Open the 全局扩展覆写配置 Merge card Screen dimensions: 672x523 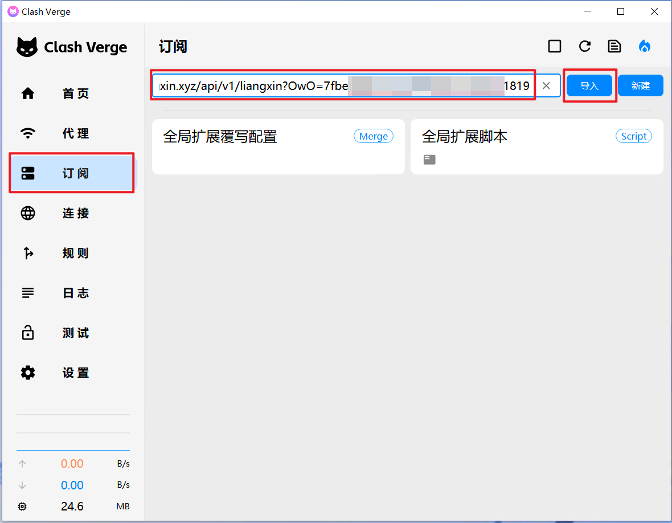click(278, 146)
